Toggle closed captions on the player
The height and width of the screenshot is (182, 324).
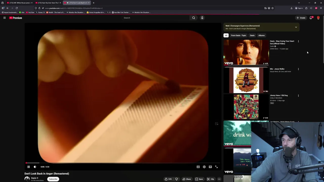[198, 167]
